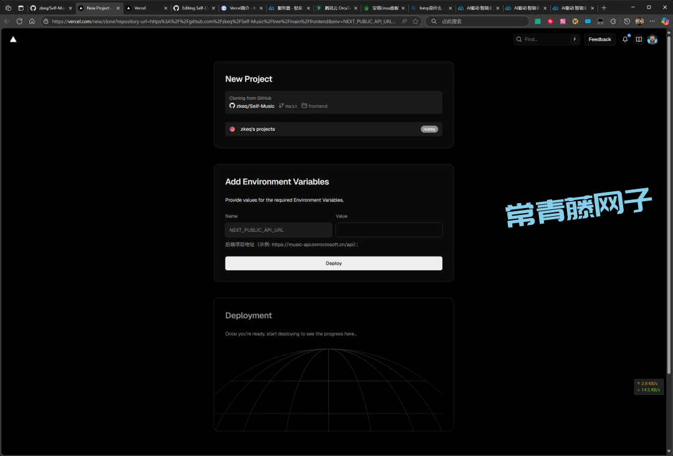673x456 pixels.
Task: Switch to the Editing Self-C... tab
Action: pos(192,8)
